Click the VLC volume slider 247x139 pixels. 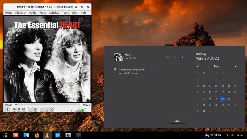click(x=82, y=110)
